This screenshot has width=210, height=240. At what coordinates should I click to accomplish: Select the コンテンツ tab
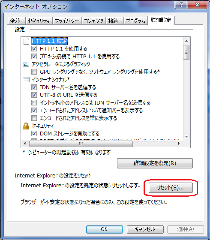pos(94,21)
